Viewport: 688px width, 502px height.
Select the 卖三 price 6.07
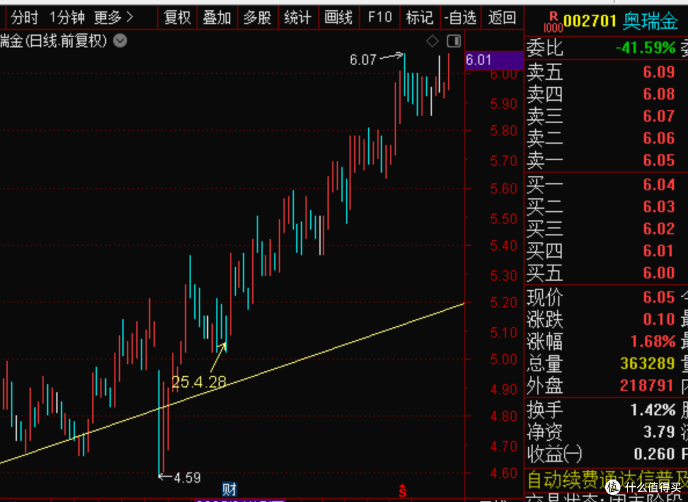coord(659,116)
